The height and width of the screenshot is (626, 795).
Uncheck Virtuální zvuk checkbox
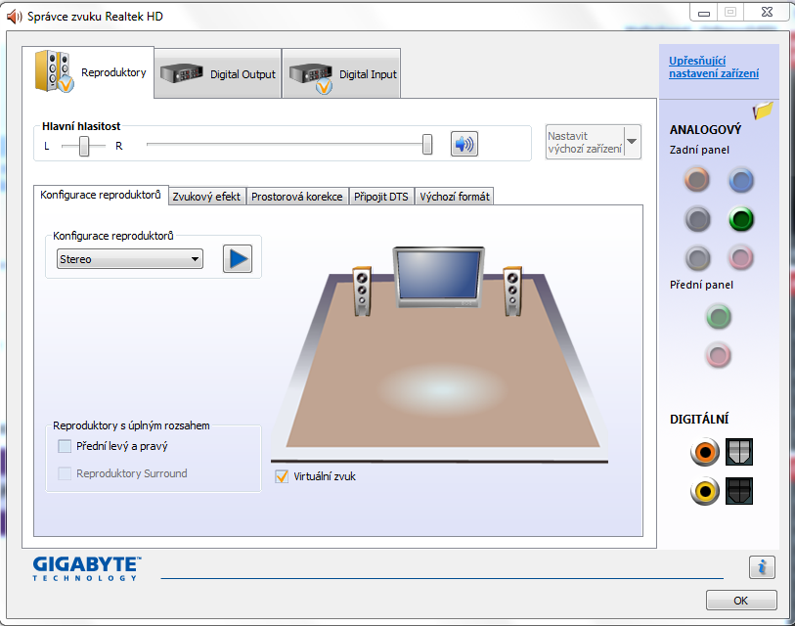click(x=282, y=476)
